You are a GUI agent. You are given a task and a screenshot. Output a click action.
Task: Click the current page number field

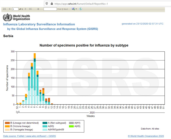[15, 9]
